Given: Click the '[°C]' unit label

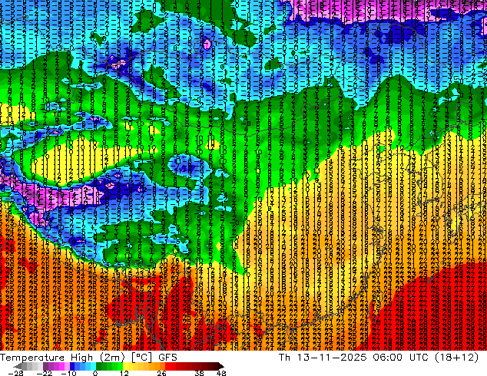Looking at the screenshot, I should [141, 358].
